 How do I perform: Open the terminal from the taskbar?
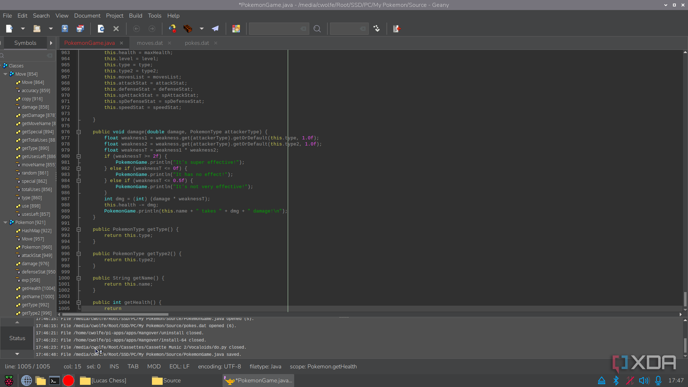(54, 381)
